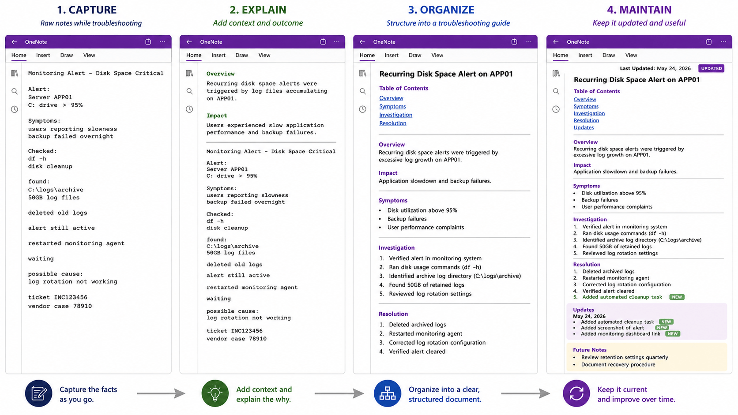The image size is (738, 415).
Task: Open the Draw tab in the Maintain window
Action: click(x=609, y=55)
